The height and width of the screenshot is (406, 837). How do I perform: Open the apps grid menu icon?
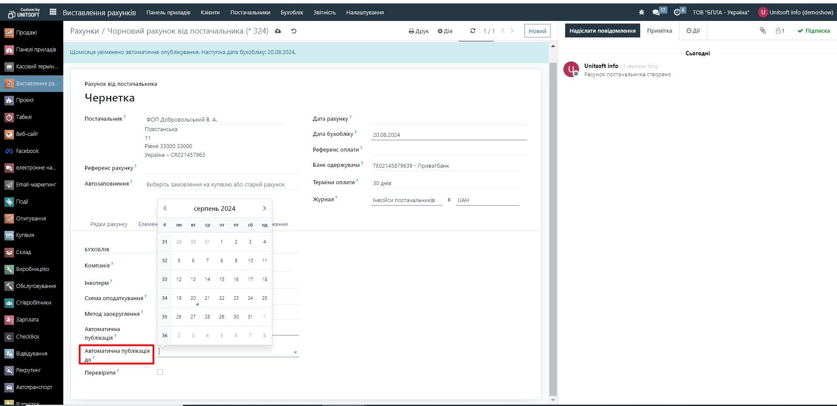click(53, 12)
